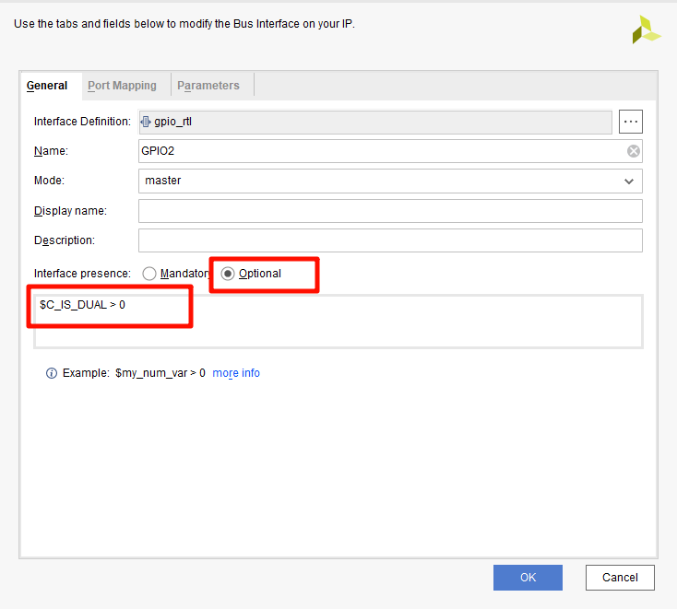
Task: Dismiss the dialog with Cancel
Action: [620, 577]
